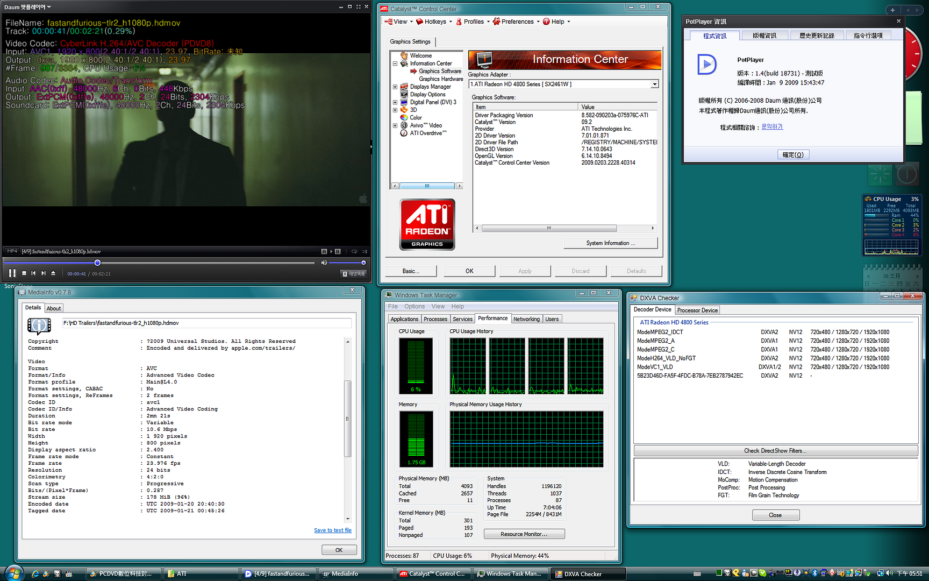Click the MediaInfo file path field
929x581 pixels.
tap(206, 323)
